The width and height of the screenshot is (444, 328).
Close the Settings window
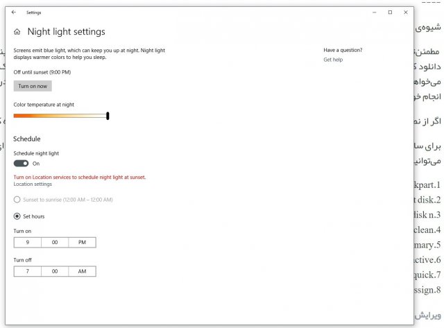pos(406,12)
